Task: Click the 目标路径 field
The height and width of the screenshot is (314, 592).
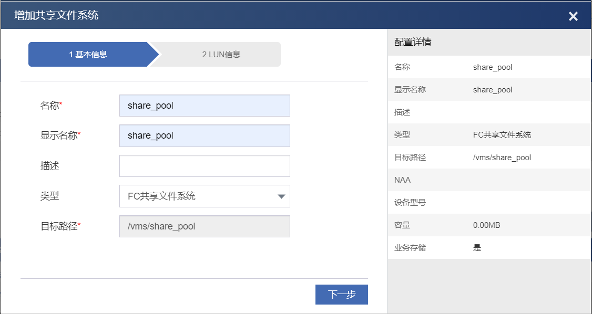Action: coord(205,226)
